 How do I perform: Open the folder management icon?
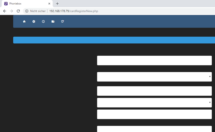pos(53,21)
